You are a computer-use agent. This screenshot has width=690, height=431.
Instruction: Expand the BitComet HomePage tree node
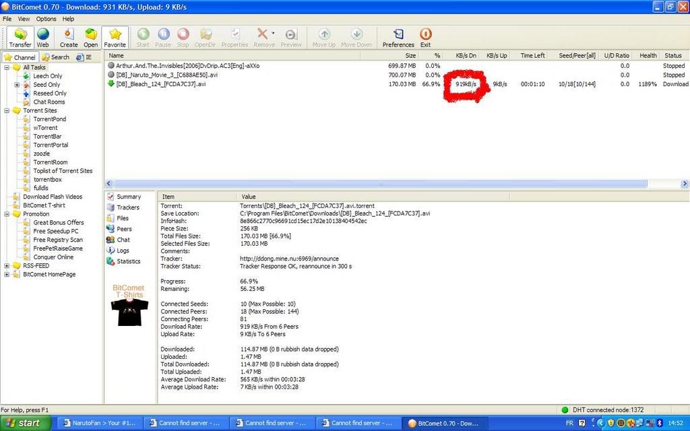tap(7, 275)
